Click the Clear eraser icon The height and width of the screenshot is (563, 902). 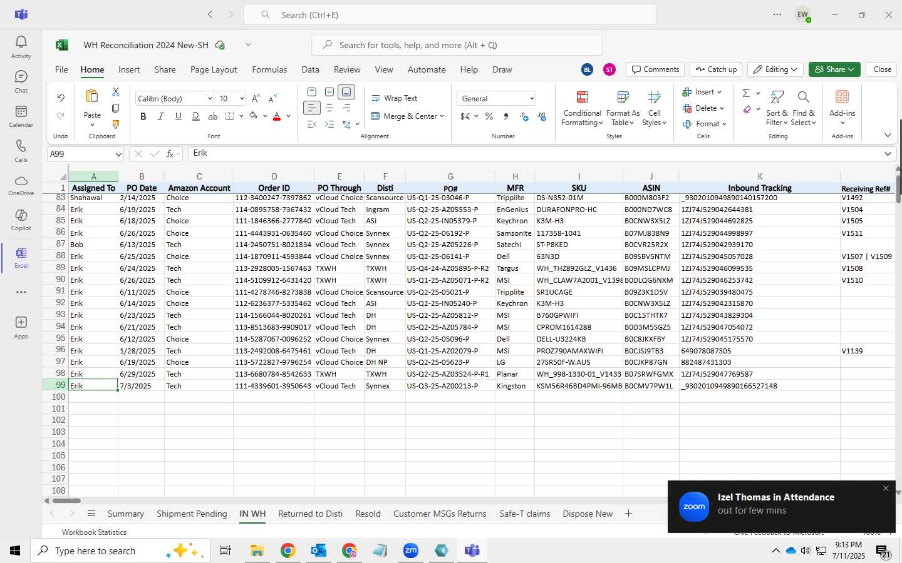[x=747, y=109]
